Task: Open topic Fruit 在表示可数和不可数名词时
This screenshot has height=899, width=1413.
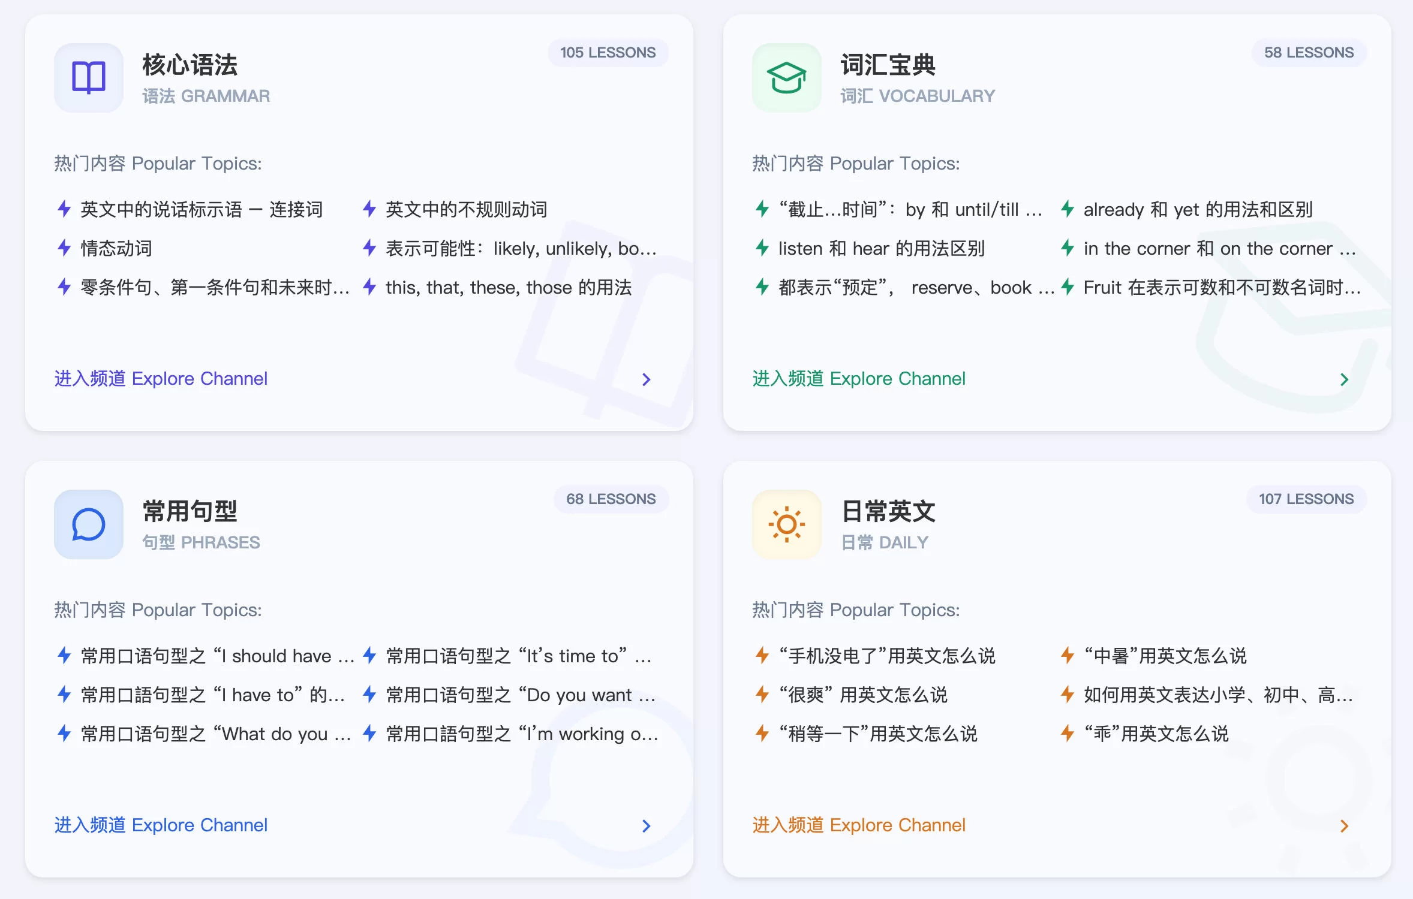Action: (x=1222, y=288)
